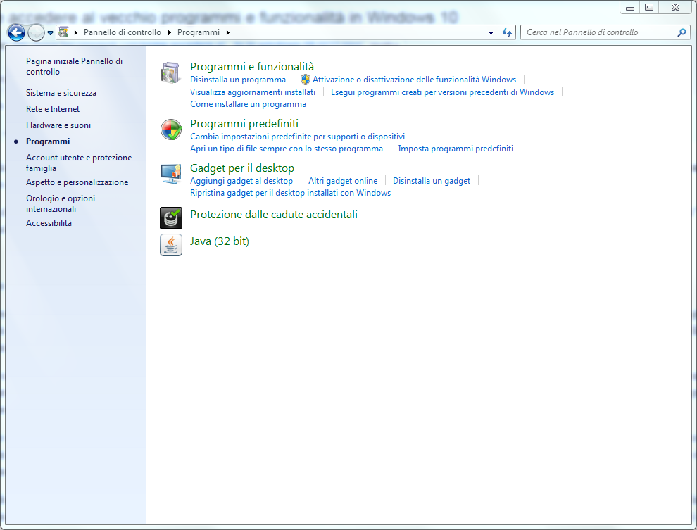Expand the arrow after Programmi breadcrumb
The height and width of the screenshot is (530, 697).
[228, 32]
